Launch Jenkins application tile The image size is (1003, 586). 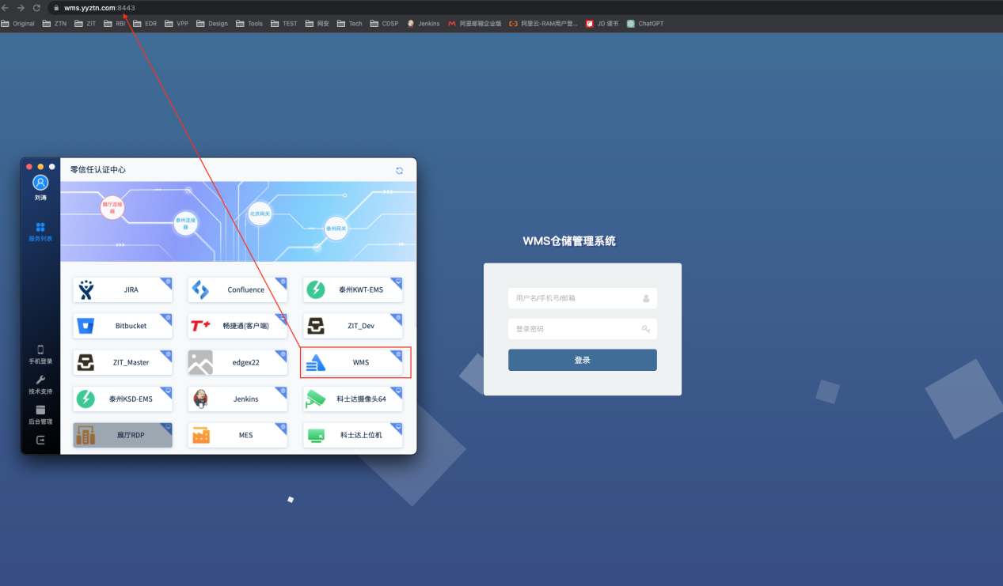point(237,399)
